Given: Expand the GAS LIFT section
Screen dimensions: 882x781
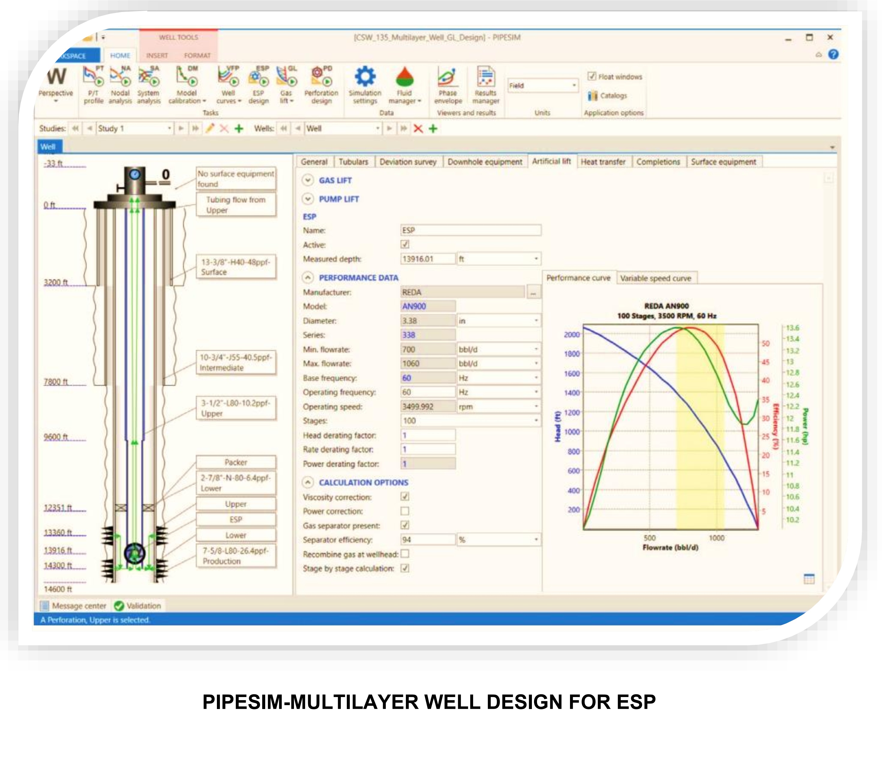Looking at the screenshot, I should point(308,180).
